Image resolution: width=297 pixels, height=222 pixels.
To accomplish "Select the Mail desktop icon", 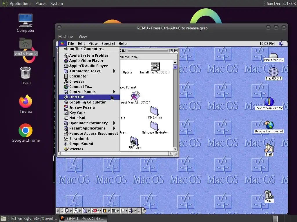I will pos(269,150).
